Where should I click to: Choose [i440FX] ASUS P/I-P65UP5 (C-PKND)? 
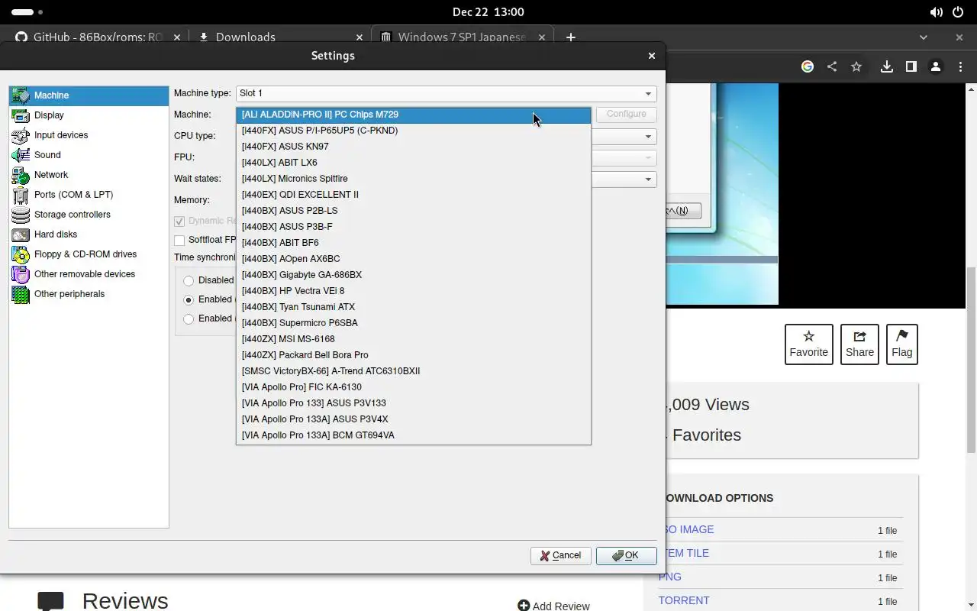[413, 131]
